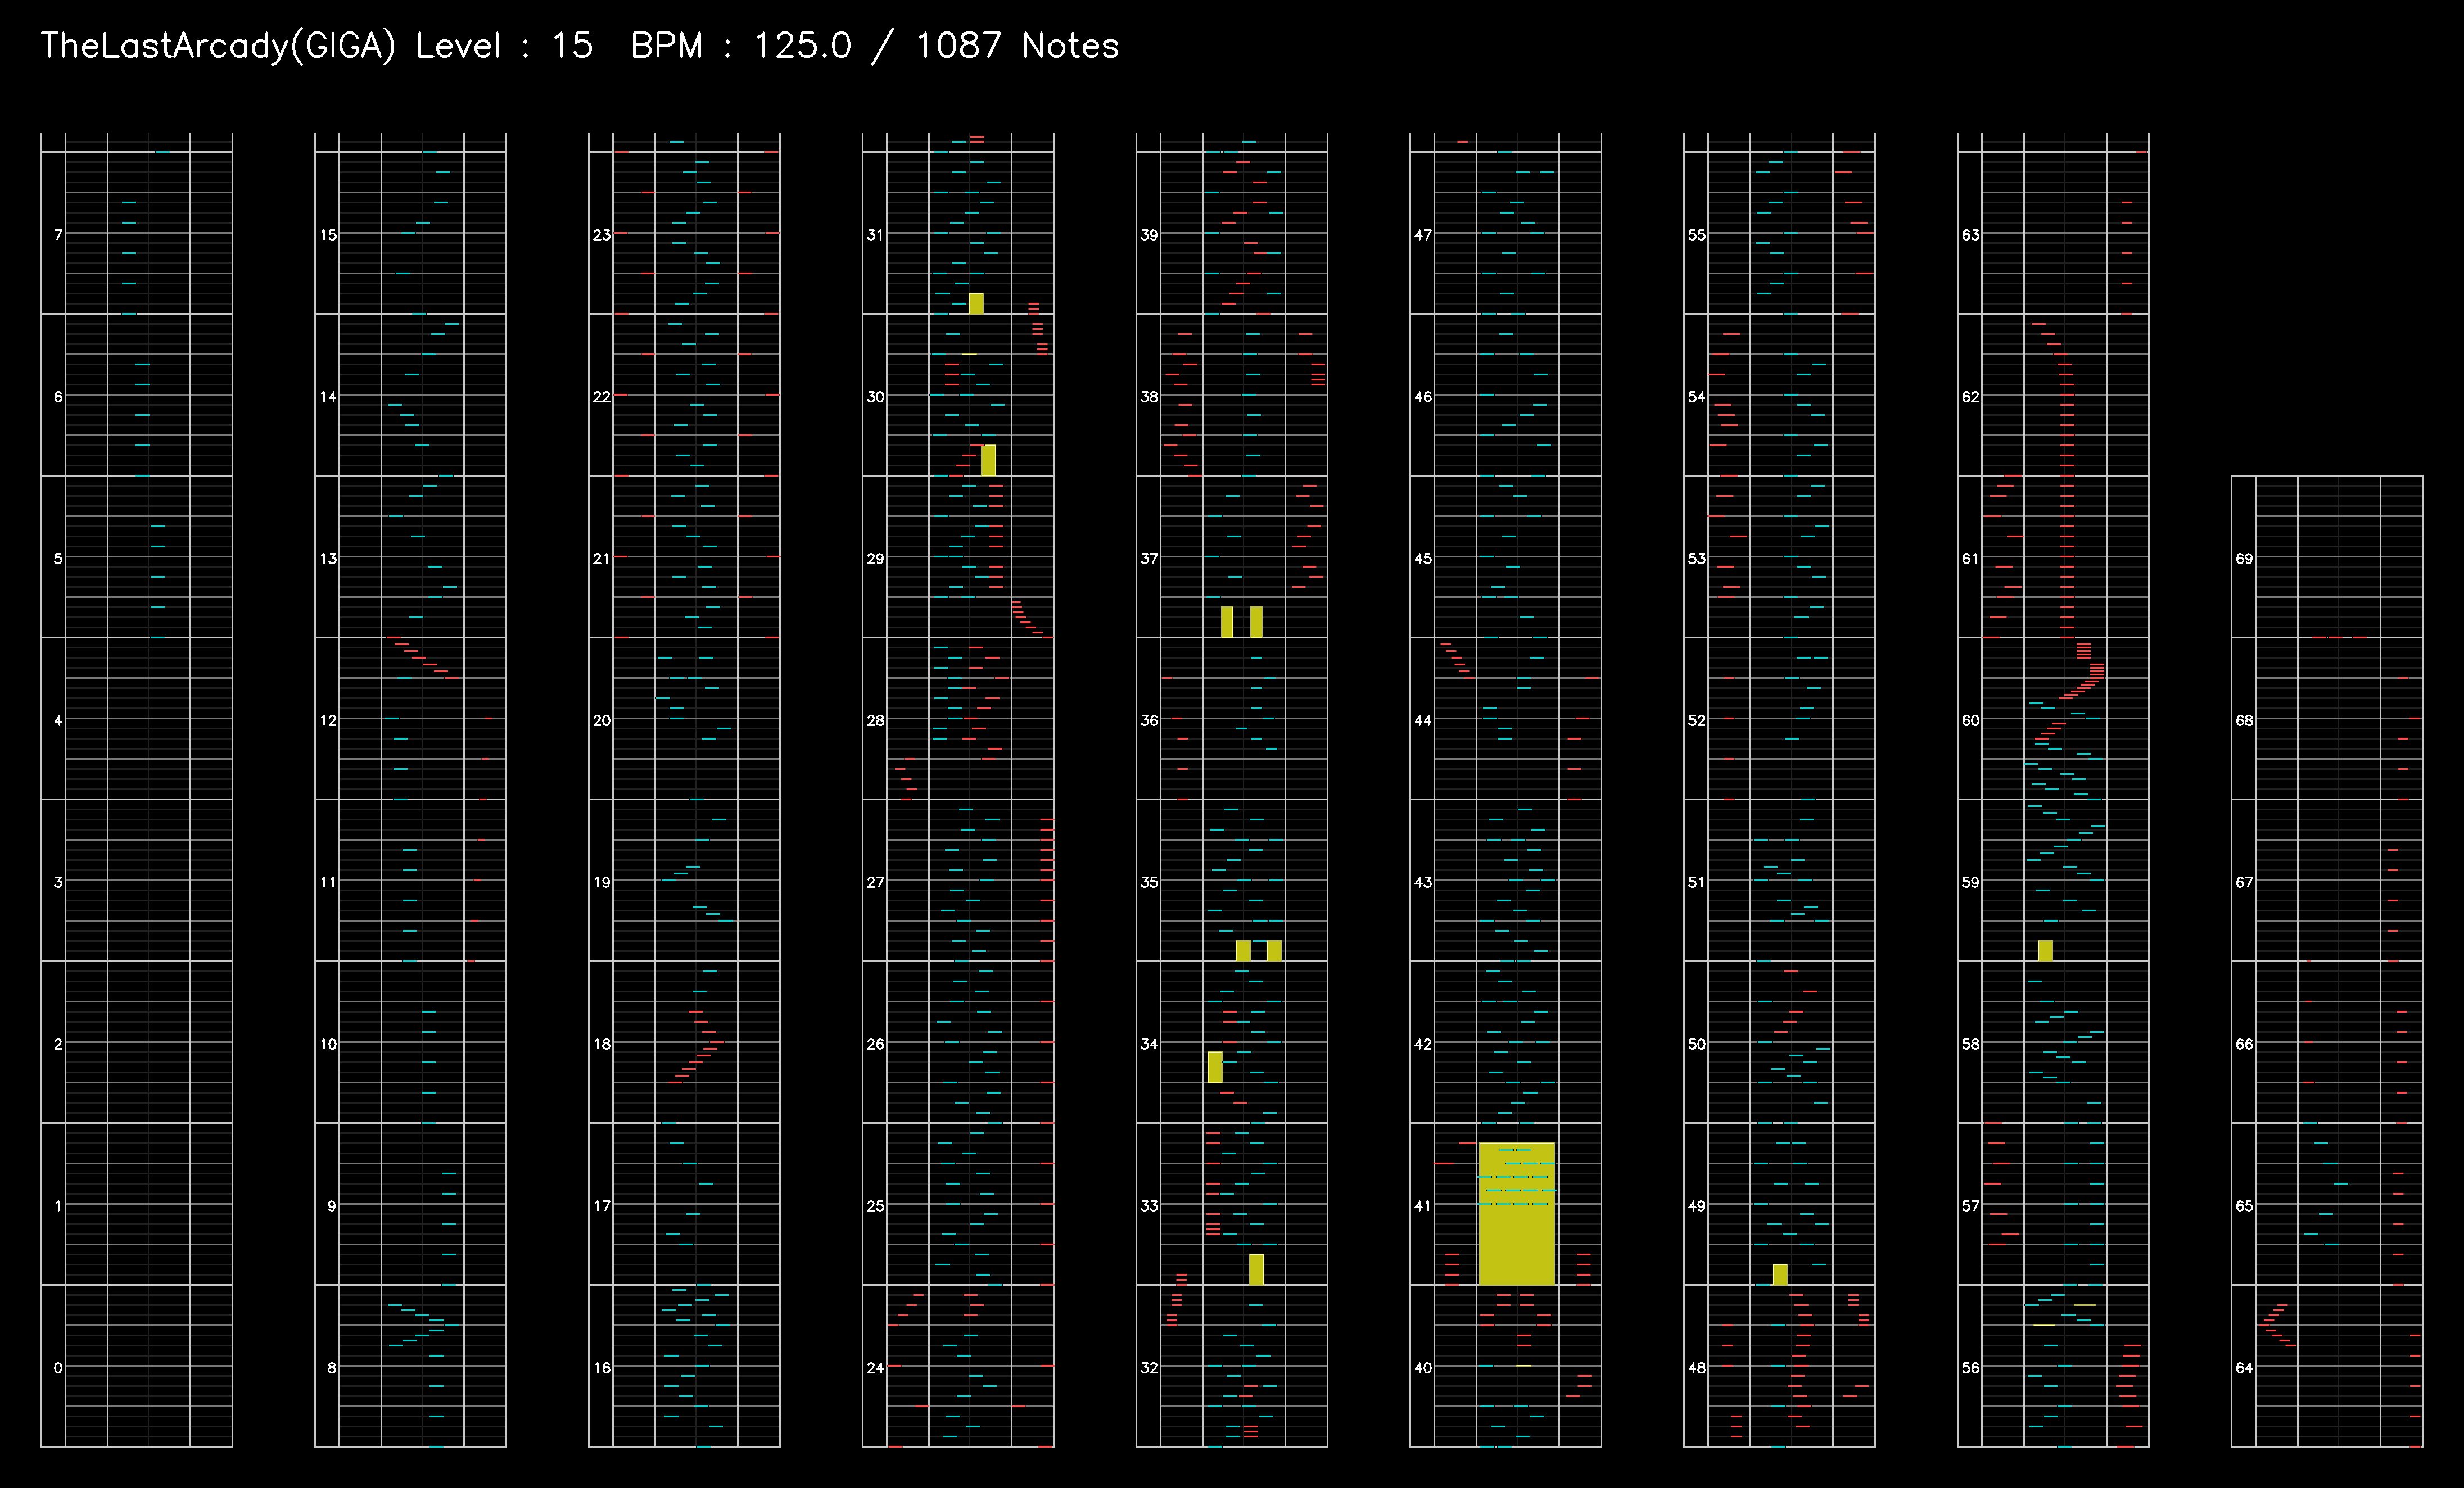The image size is (2464, 1488).
Task: Click the Level : 15 label
Action: pos(504,46)
